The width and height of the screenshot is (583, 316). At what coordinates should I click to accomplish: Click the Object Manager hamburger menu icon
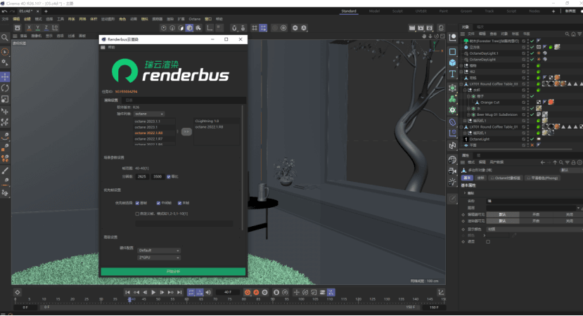coord(463,34)
